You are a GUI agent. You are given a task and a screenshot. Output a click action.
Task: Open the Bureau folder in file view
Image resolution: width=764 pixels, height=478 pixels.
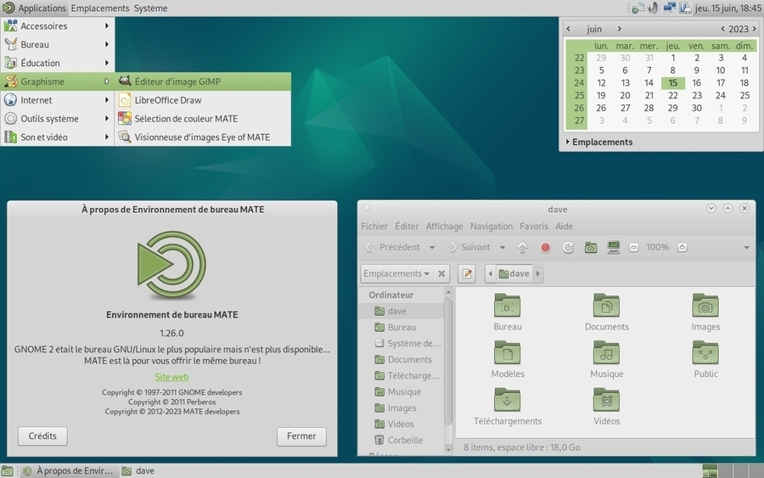tap(508, 312)
